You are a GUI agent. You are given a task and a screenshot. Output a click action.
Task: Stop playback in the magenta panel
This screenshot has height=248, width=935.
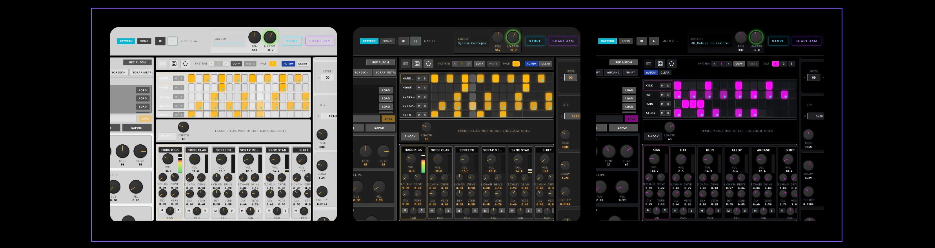[x=642, y=41]
